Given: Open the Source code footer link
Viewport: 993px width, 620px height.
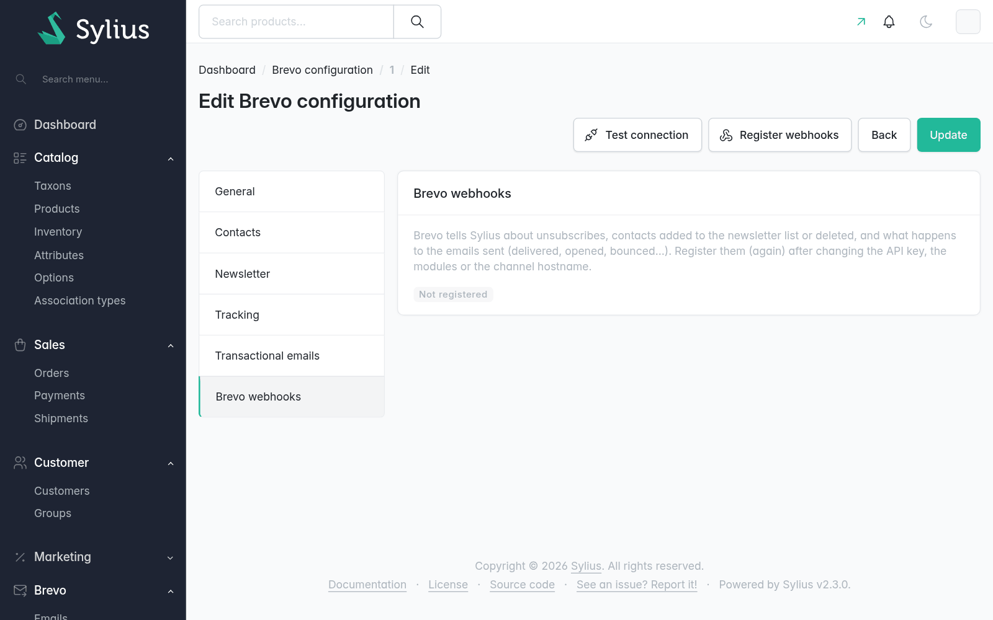Looking at the screenshot, I should pos(523,585).
